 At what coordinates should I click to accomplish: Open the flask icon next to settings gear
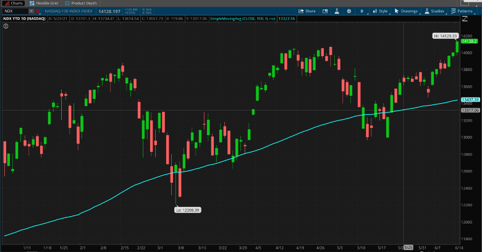[x=337, y=11]
